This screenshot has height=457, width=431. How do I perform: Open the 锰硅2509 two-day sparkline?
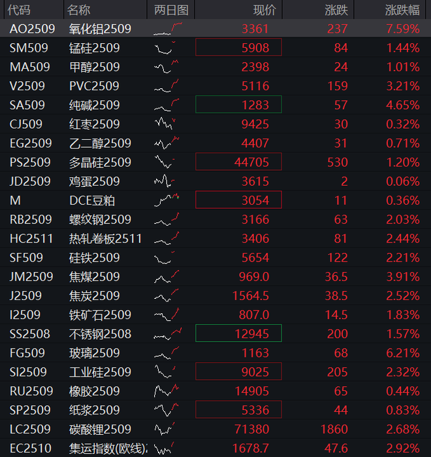pos(165,48)
